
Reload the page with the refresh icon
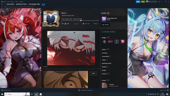coord(2,7)
